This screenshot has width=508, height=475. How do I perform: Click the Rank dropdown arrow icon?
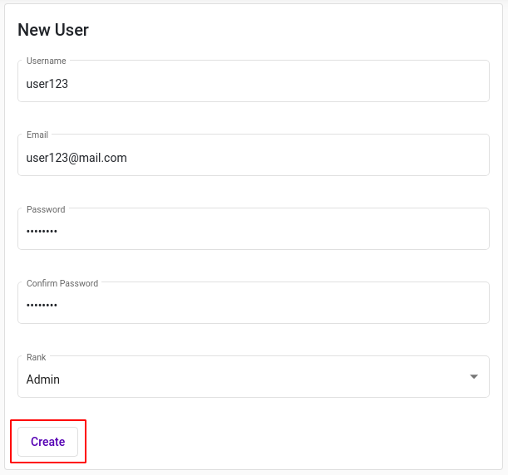click(474, 377)
